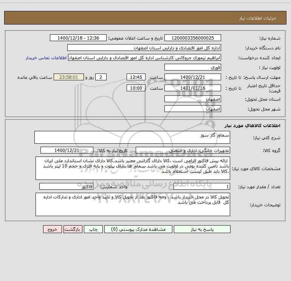
Task: Click delivery province field 'اصفهان'
Action: [x=193, y=99]
